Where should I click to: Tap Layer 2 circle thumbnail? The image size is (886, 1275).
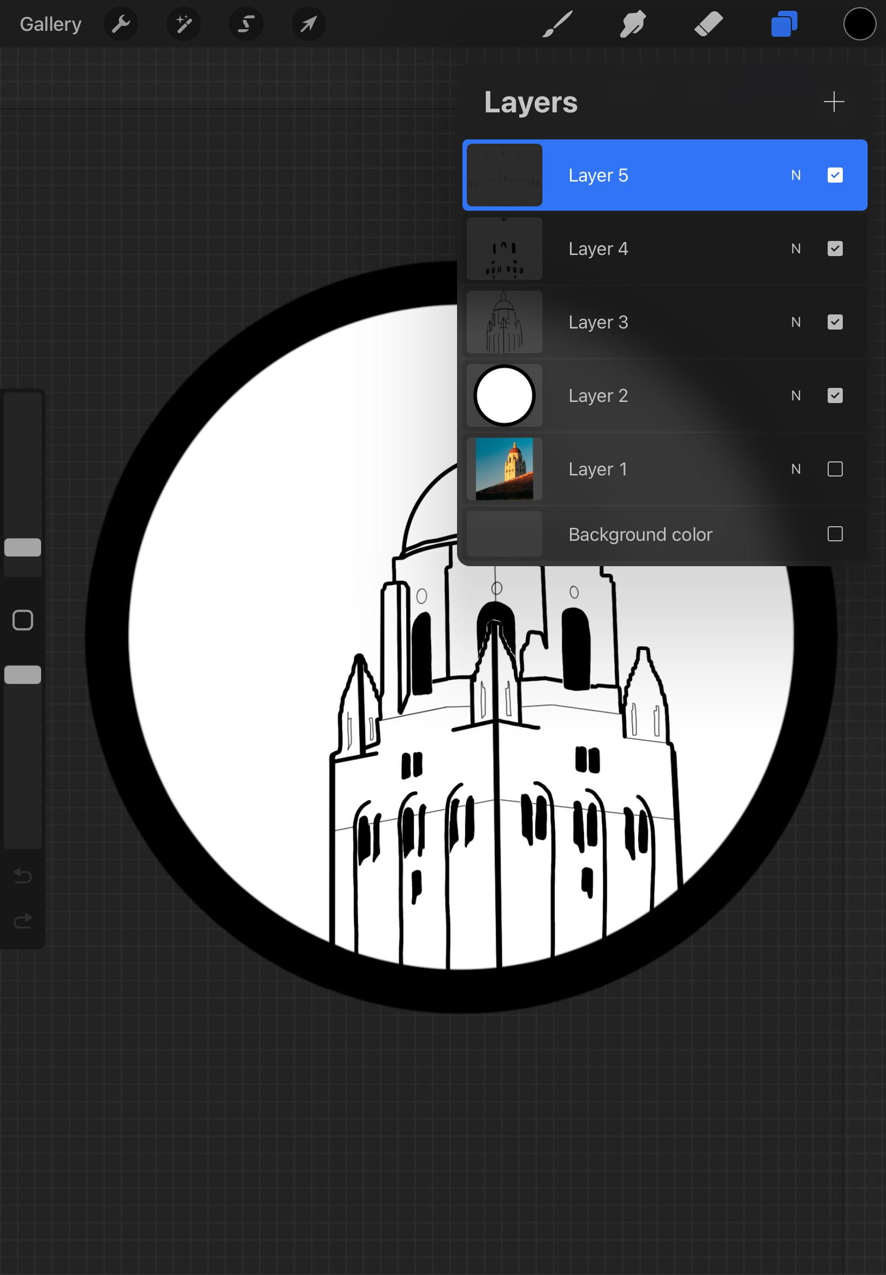click(504, 395)
